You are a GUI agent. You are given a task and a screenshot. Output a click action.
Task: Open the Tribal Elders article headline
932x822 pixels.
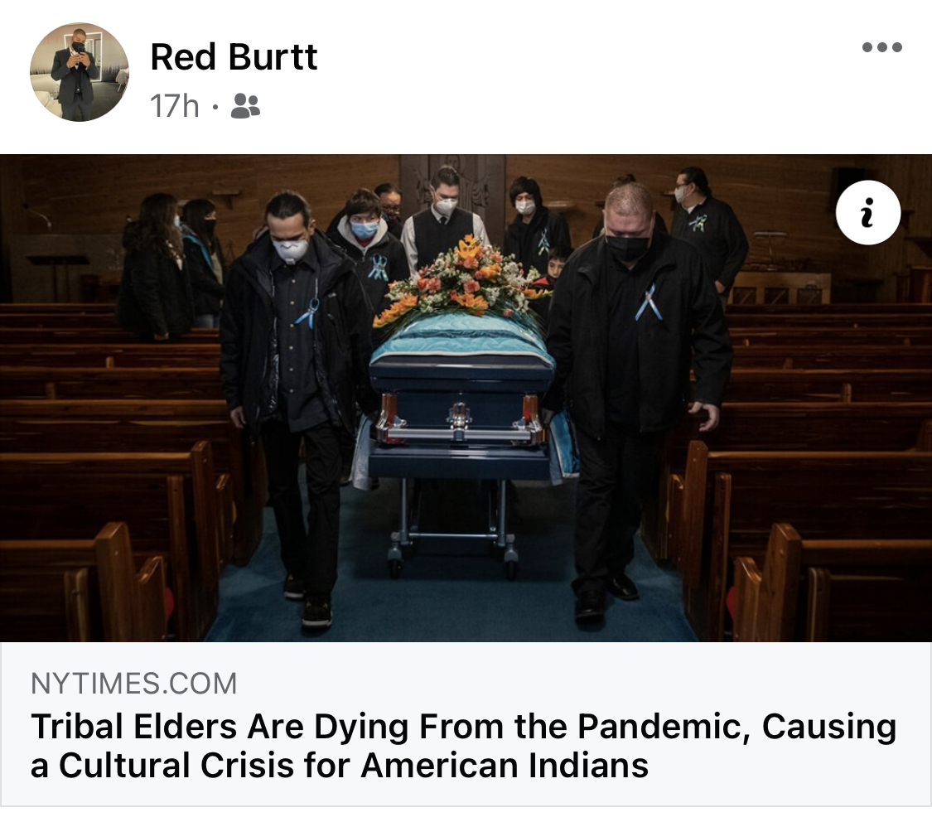[x=464, y=745]
